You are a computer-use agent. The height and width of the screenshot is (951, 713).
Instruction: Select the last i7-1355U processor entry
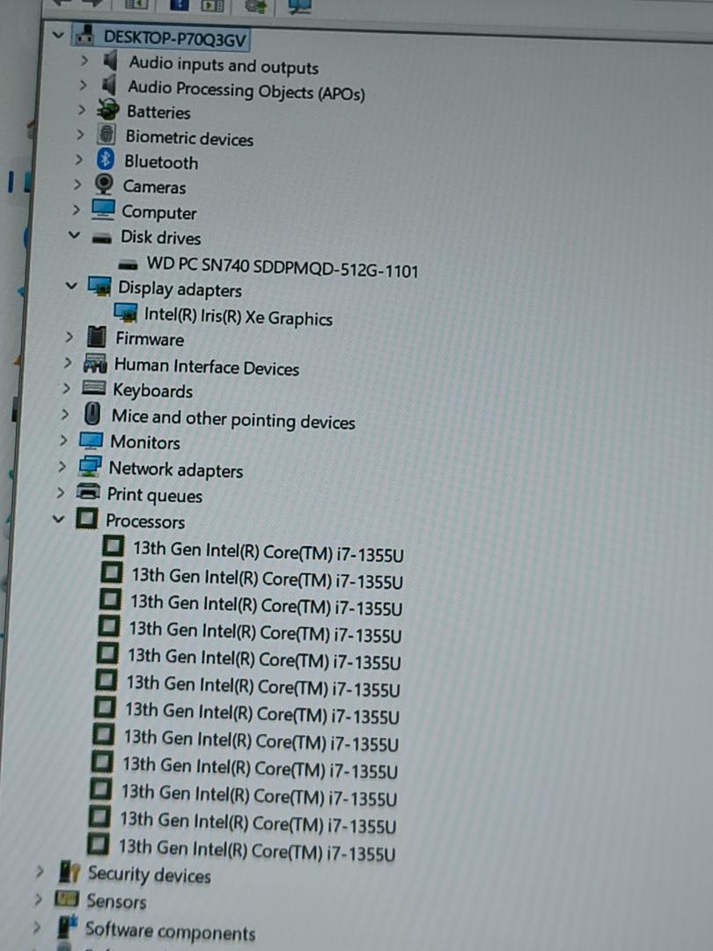(x=256, y=850)
